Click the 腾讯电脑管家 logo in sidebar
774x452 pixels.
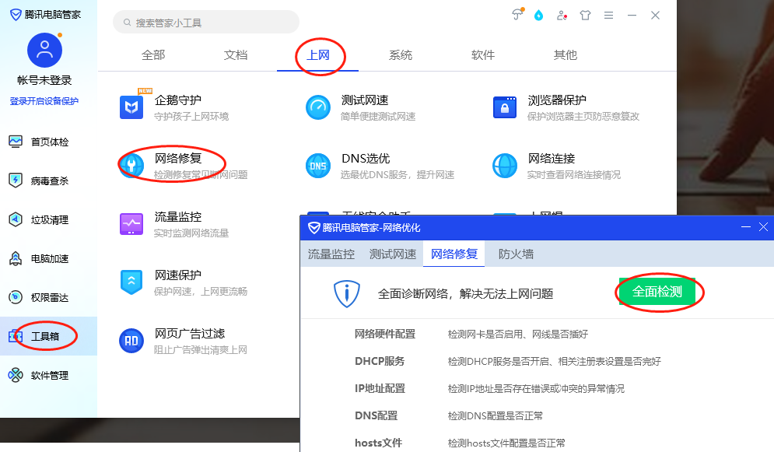point(45,14)
